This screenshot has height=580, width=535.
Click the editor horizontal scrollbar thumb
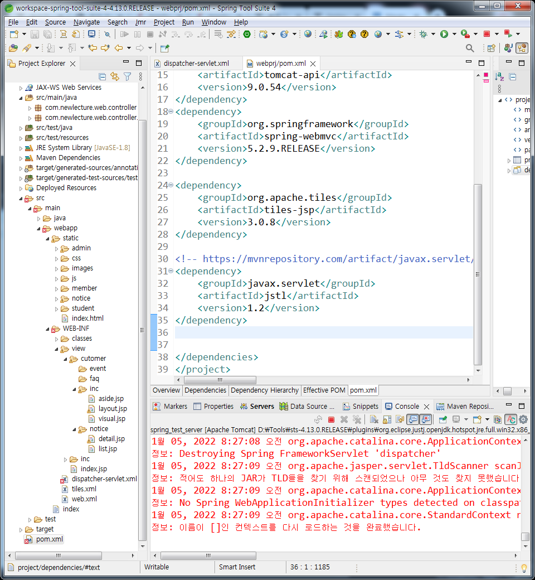(x=220, y=380)
